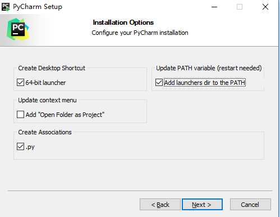
Task: Click the Create Desktop Shortcut group label
Action: pos(52,68)
